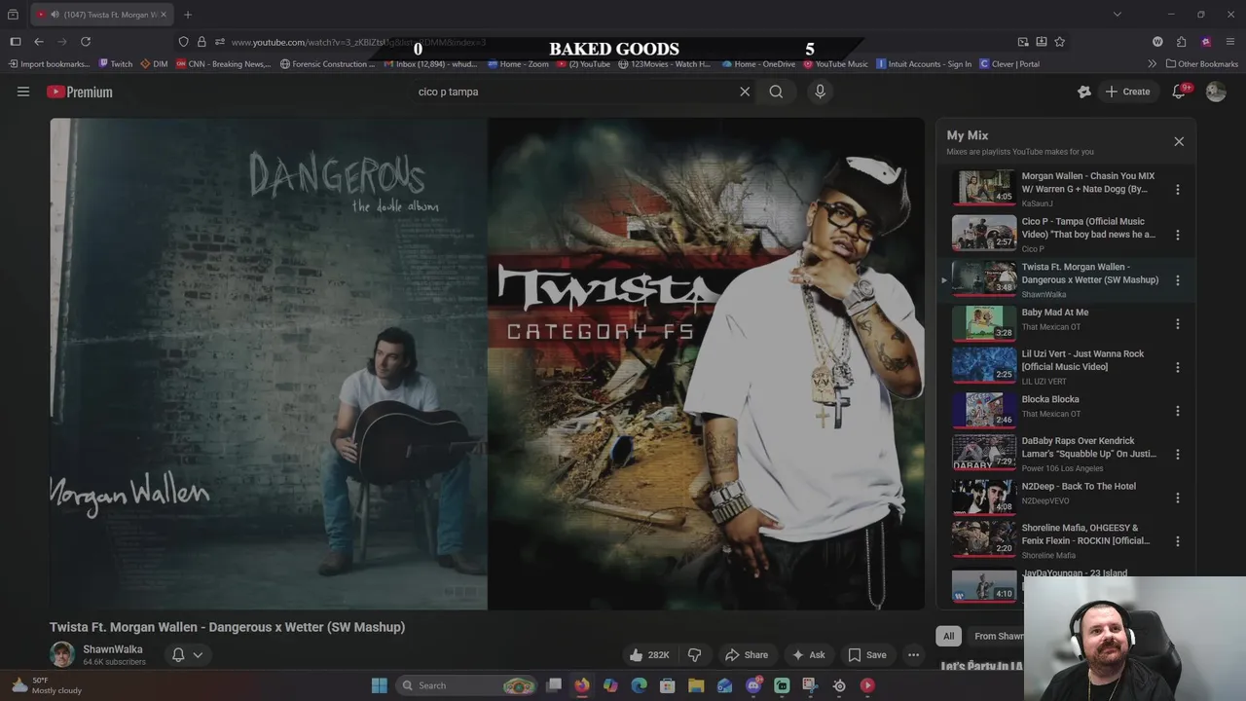Open browser application menu

click(x=1230, y=42)
